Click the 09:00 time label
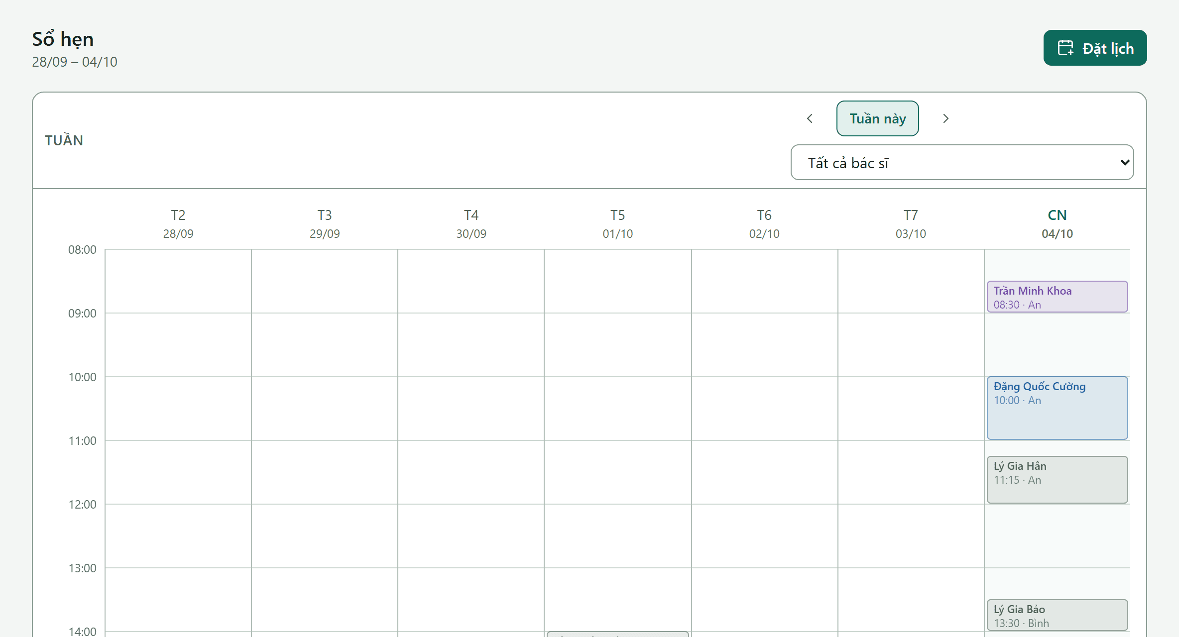 coord(82,314)
